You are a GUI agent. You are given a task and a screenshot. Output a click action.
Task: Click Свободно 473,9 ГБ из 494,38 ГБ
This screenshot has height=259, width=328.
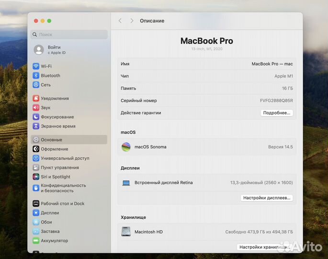(259, 232)
